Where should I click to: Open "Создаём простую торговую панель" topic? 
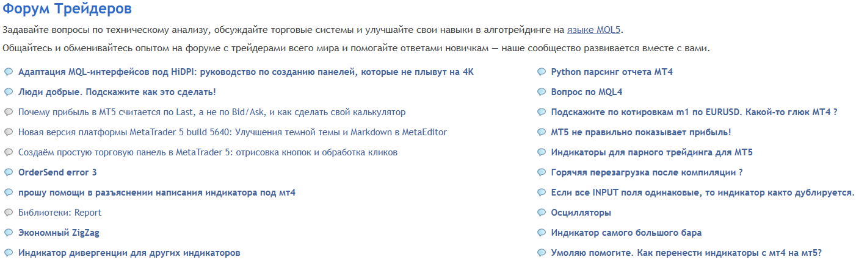click(208, 152)
